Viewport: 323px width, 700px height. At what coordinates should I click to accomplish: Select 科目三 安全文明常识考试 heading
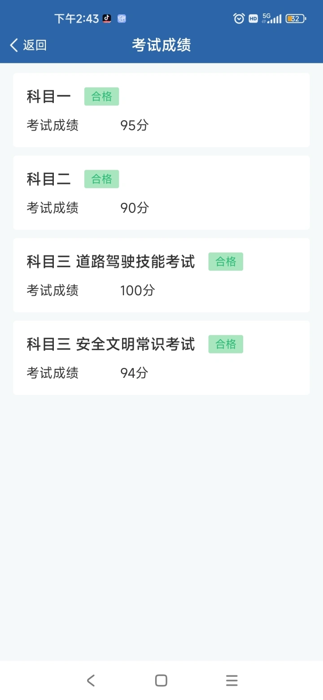pyautogui.click(x=111, y=344)
